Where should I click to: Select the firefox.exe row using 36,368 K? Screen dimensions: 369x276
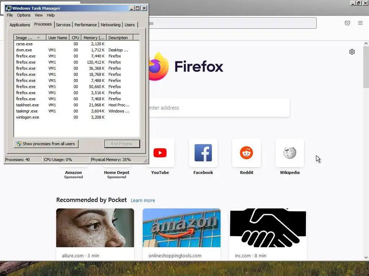click(x=77, y=68)
